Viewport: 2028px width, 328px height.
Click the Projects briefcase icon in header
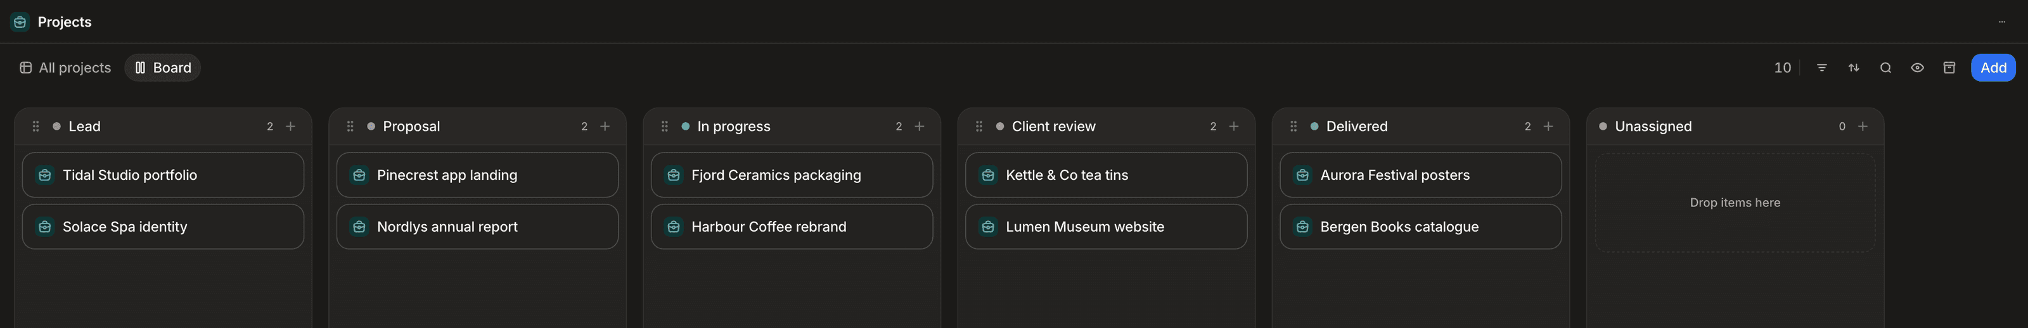(20, 22)
